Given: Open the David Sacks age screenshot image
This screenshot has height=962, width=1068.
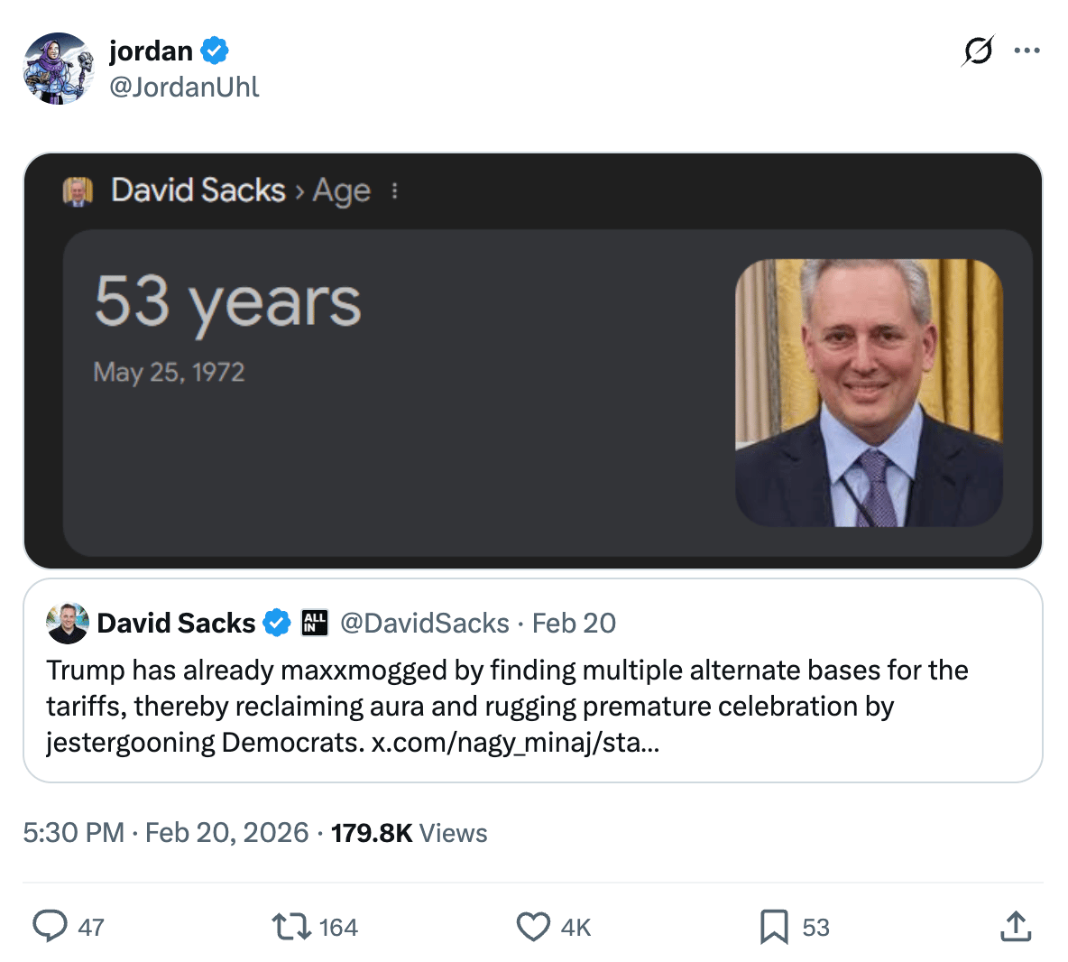Looking at the screenshot, I should tap(533, 361).
